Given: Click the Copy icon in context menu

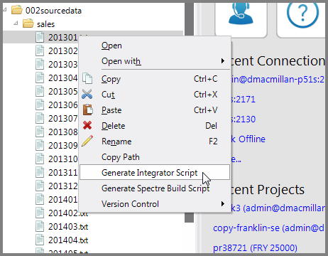Looking at the screenshot, I should pos(87,78).
